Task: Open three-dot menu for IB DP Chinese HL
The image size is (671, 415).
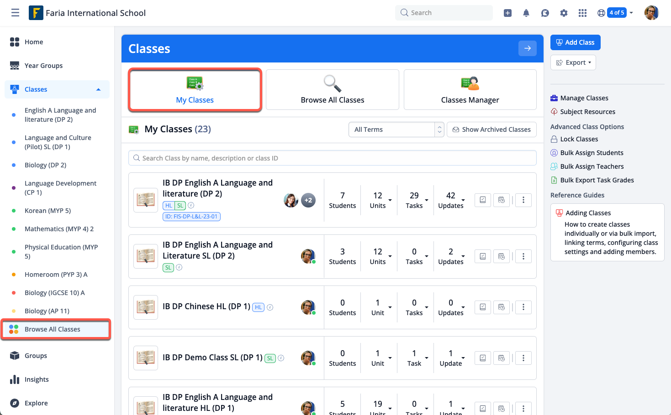Action: coord(523,307)
